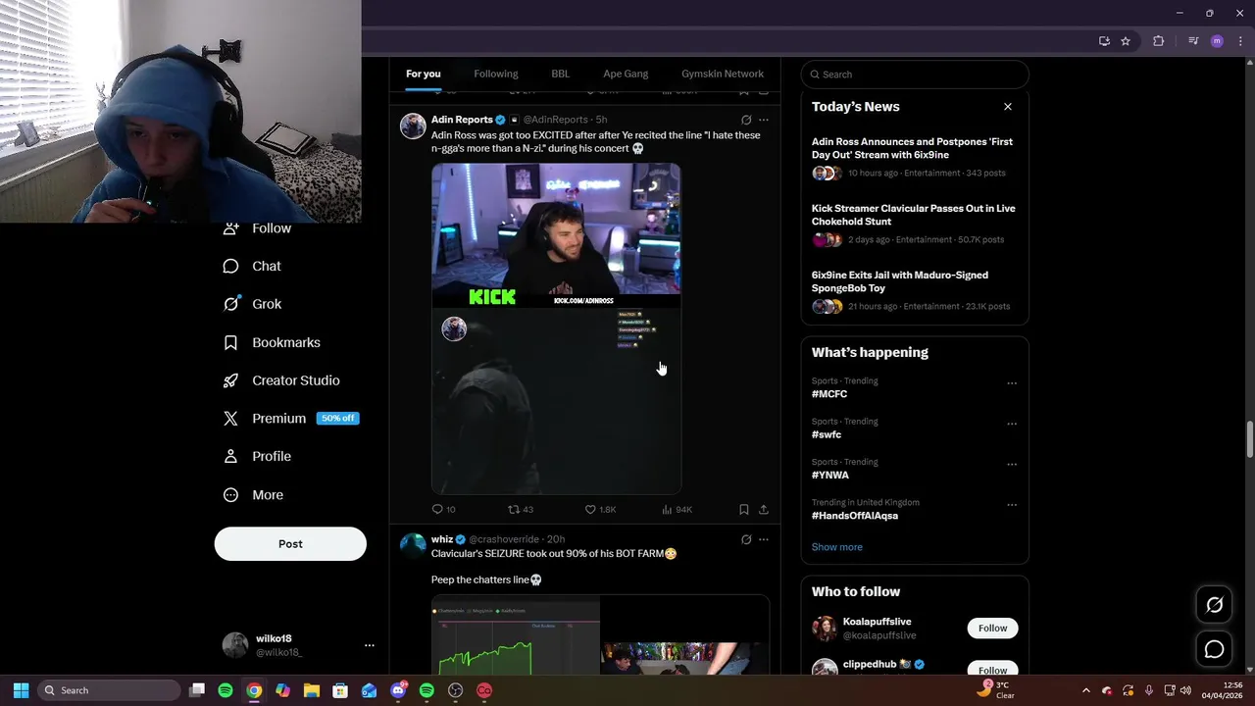The image size is (1255, 706).
Task: Open the sidebar More menu
Action: [254, 495]
